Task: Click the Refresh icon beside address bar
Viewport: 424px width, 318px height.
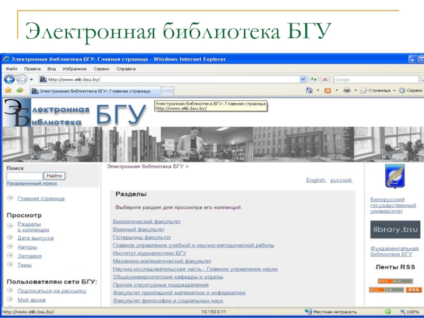Action: [314, 79]
